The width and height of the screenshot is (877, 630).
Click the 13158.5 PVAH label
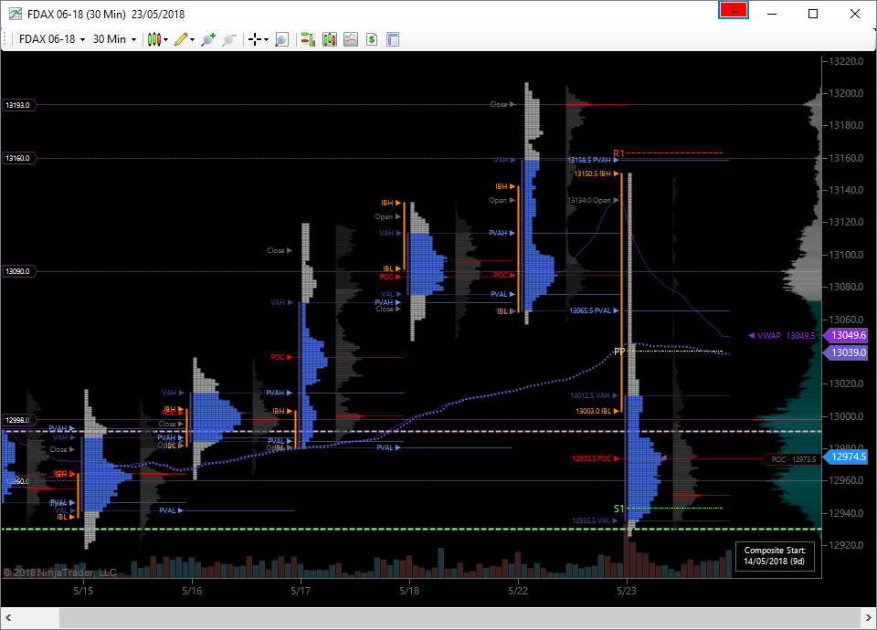click(x=592, y=160)
